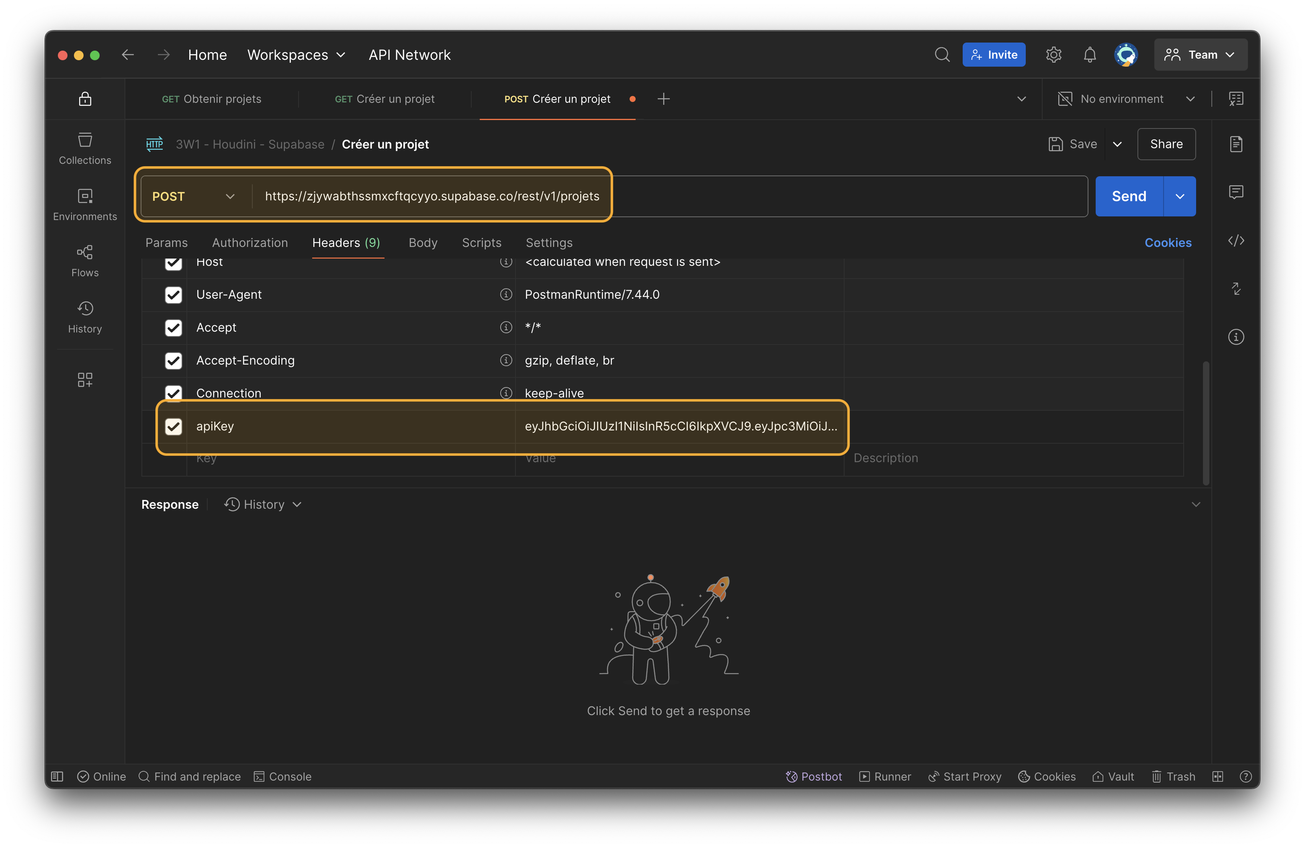Open search with the magnifier icon
Image resolution: width=1305 pixels, height=848 pixels.
point(942,55)
